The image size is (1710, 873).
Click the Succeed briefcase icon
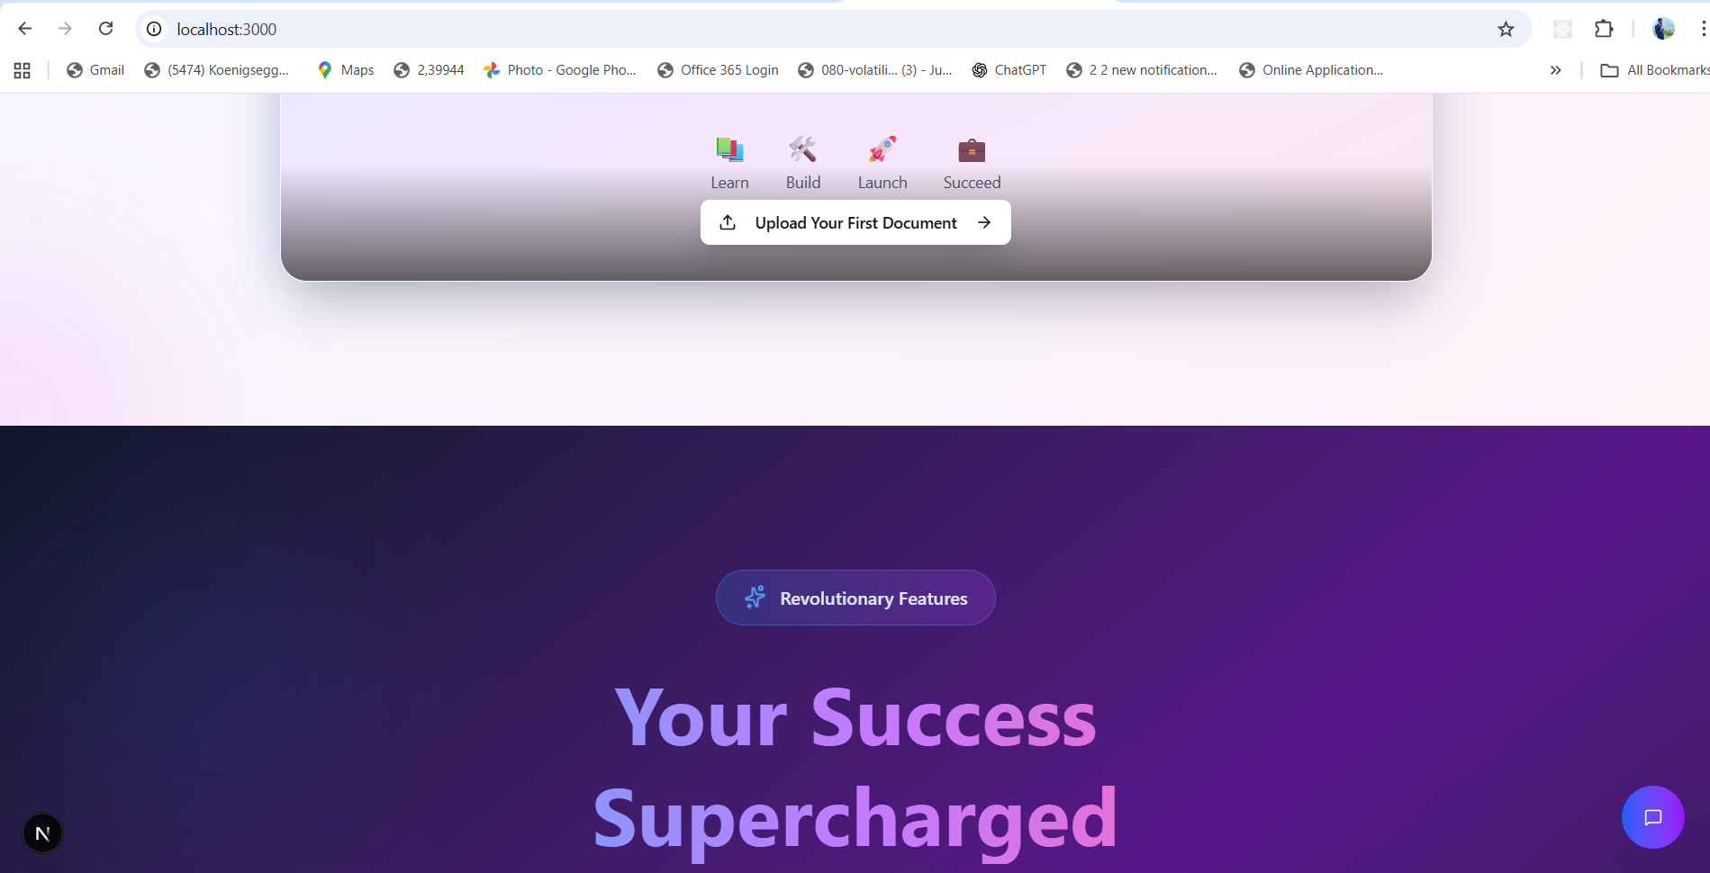pyautogui.click(x=972, y=149)
